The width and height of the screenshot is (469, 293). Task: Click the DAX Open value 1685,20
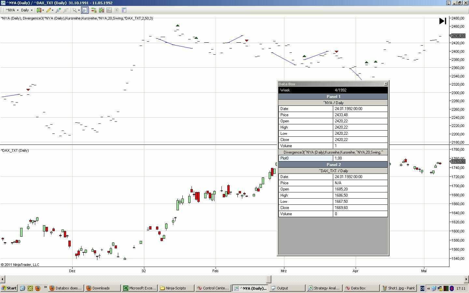point(361,189)
